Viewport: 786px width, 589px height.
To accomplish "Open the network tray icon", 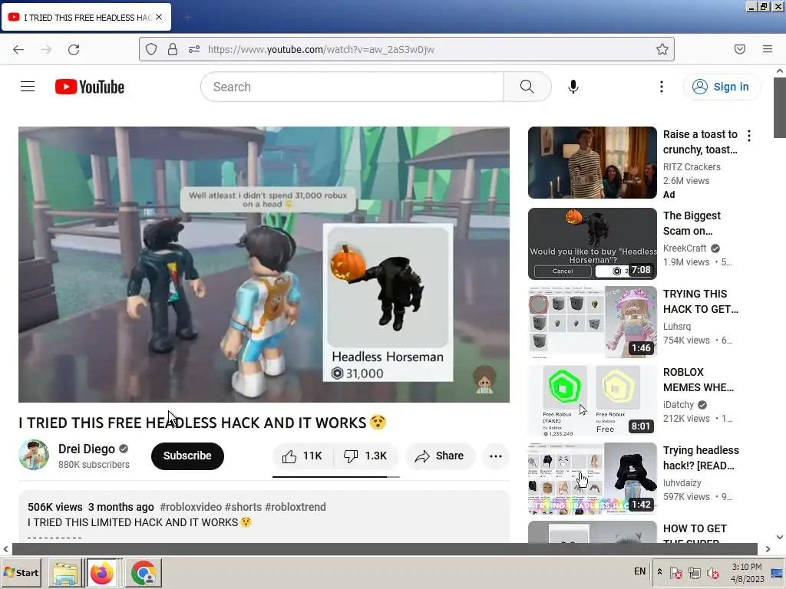I will [694, 572].
